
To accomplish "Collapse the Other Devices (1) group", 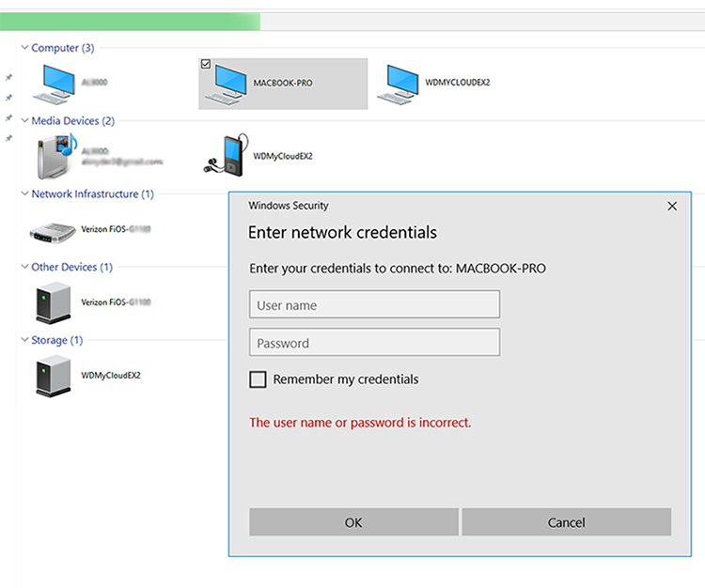I will coord(25,267).
